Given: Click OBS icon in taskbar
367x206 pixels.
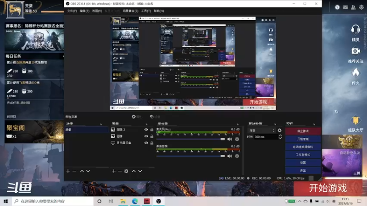Looking at the screenshot, I should pos(158,201).
